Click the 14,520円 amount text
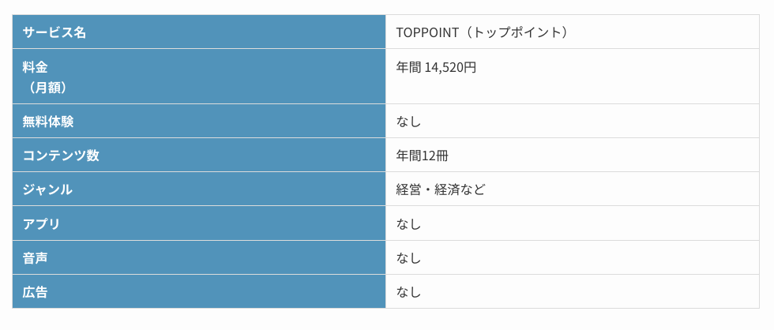The width and height of the screenshot is (774, 330). [x=450, y=67]
